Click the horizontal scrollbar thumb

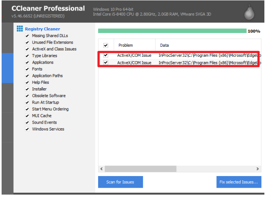[140, 169]
